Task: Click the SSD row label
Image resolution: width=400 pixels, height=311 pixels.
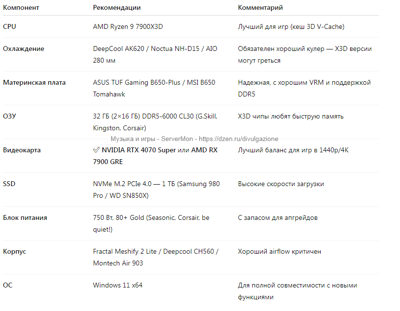Action: 9,184
